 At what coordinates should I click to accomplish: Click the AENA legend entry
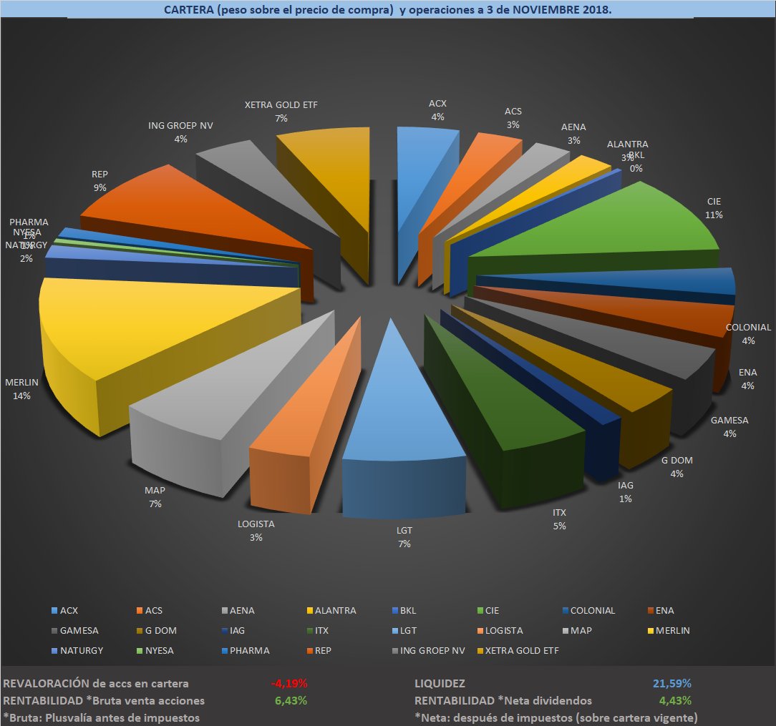pos(238,611)
